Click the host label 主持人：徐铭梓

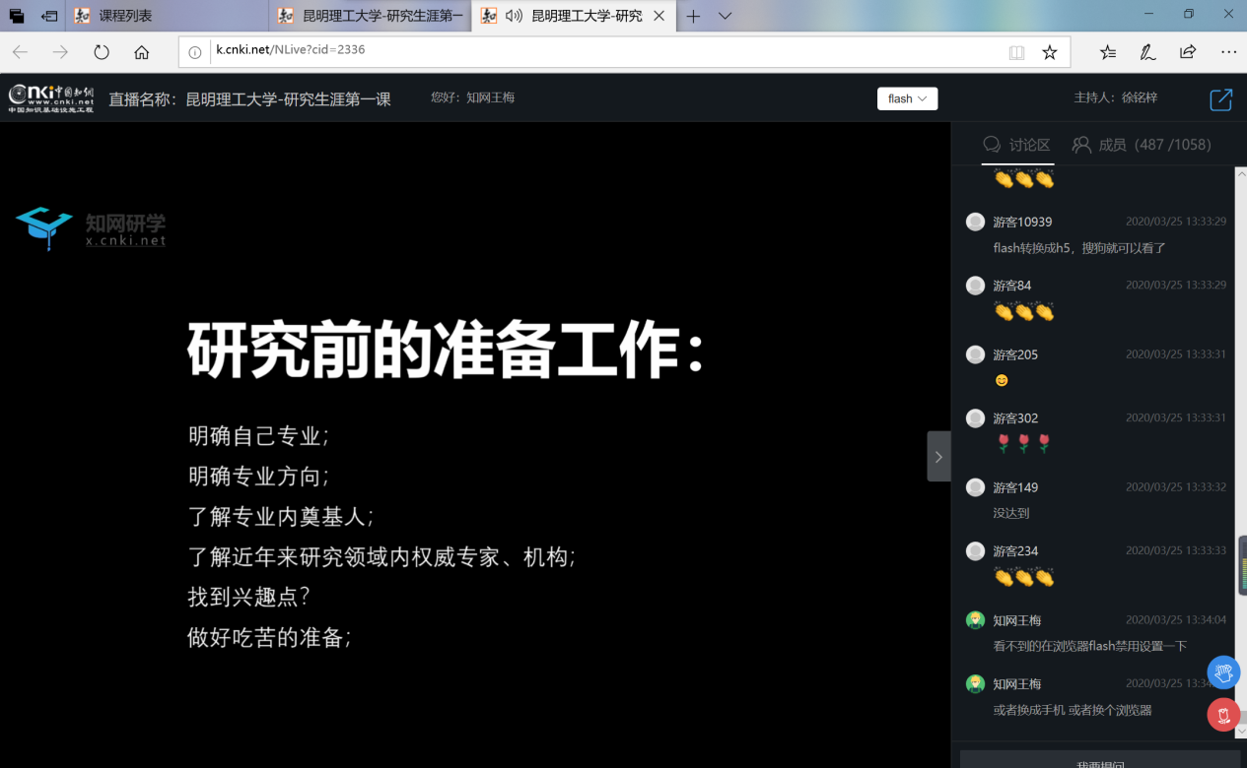[1116, 97]
